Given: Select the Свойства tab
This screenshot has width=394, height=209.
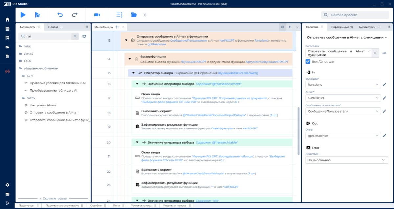Looking at the screenshot, I should click(x=312, y=27).
